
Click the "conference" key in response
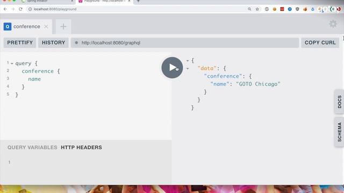click(223, 76)
